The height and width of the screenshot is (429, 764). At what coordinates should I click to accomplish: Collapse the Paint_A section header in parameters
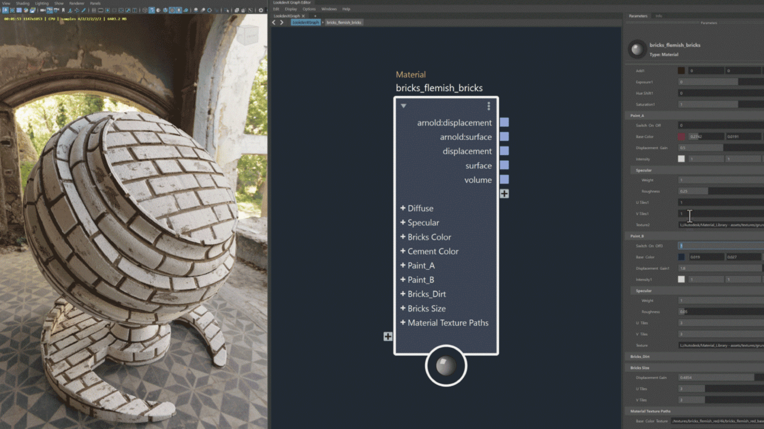[637, 115]
